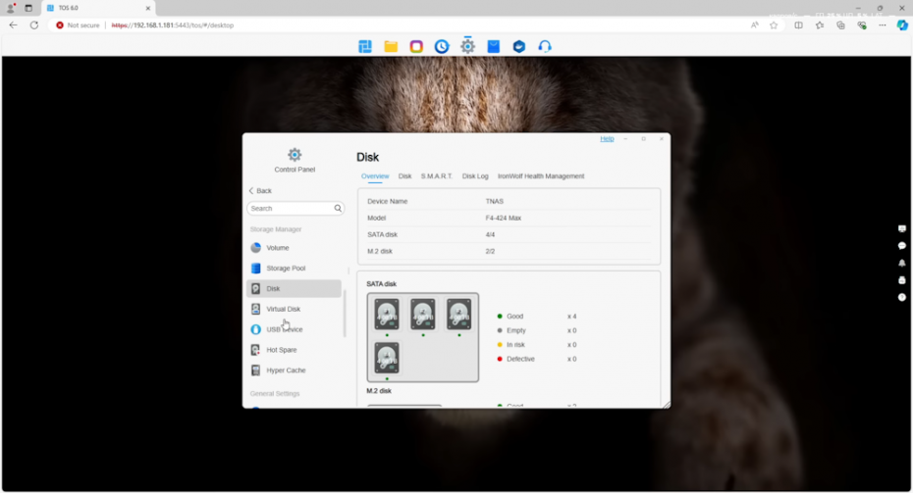The height and width of the screenshot is (493, 913).
Task: Open the chat bubble icon on right edge
Action: pyautogui.click(x=902, y=246)
